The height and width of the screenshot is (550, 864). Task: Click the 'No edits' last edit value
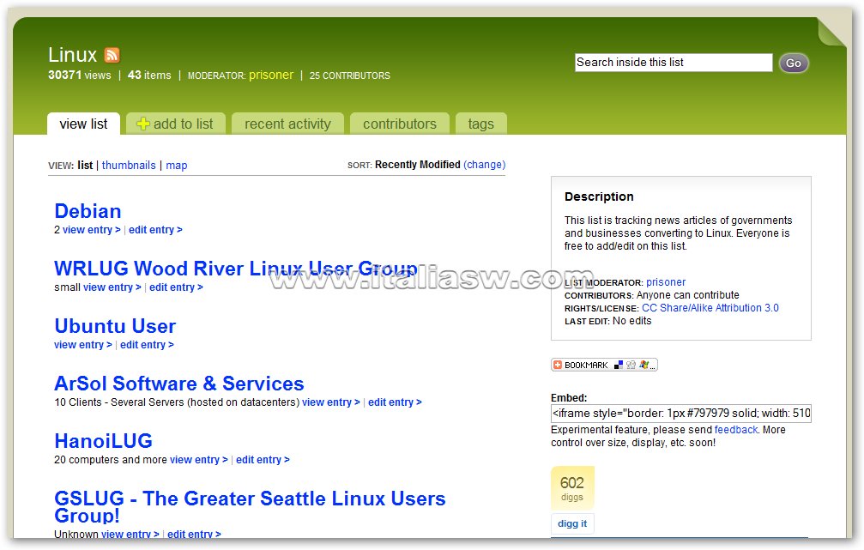click(x=632, y=321)
